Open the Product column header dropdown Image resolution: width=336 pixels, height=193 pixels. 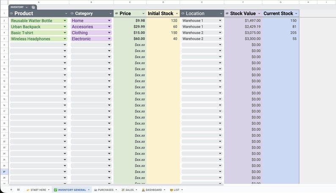coord(66,14)
